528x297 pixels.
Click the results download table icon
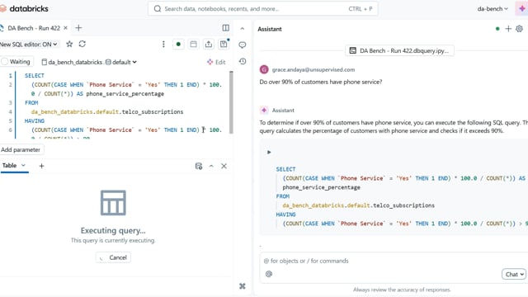pyautogui.click(x=199, y=166)
